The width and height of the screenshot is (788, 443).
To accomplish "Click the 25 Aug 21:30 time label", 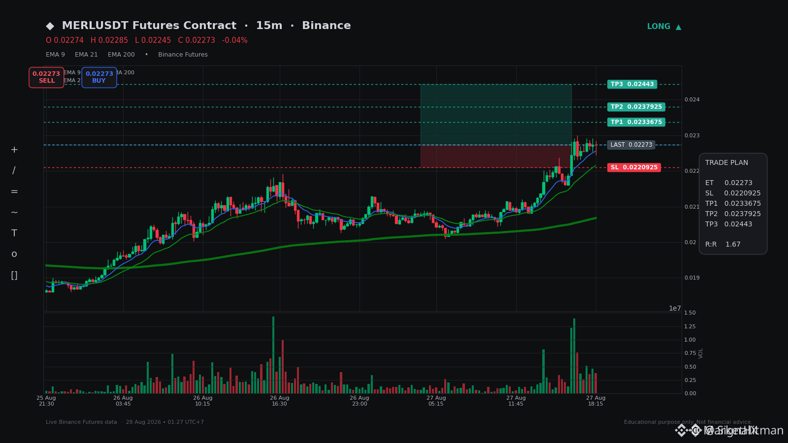I will 46,401.
